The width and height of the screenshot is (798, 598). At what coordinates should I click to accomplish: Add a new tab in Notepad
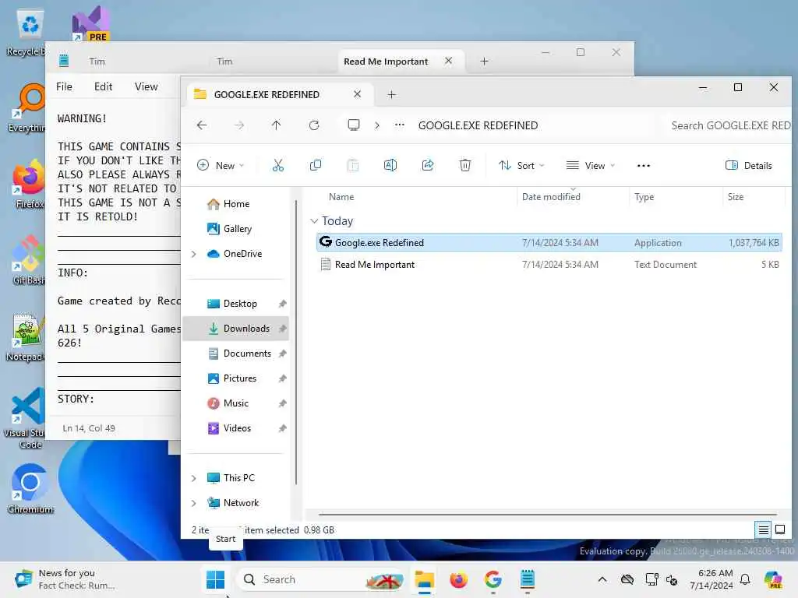[484, 61]
